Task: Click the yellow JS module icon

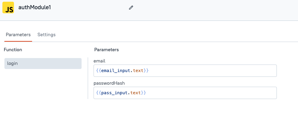Action: click(x=8, y=8)
